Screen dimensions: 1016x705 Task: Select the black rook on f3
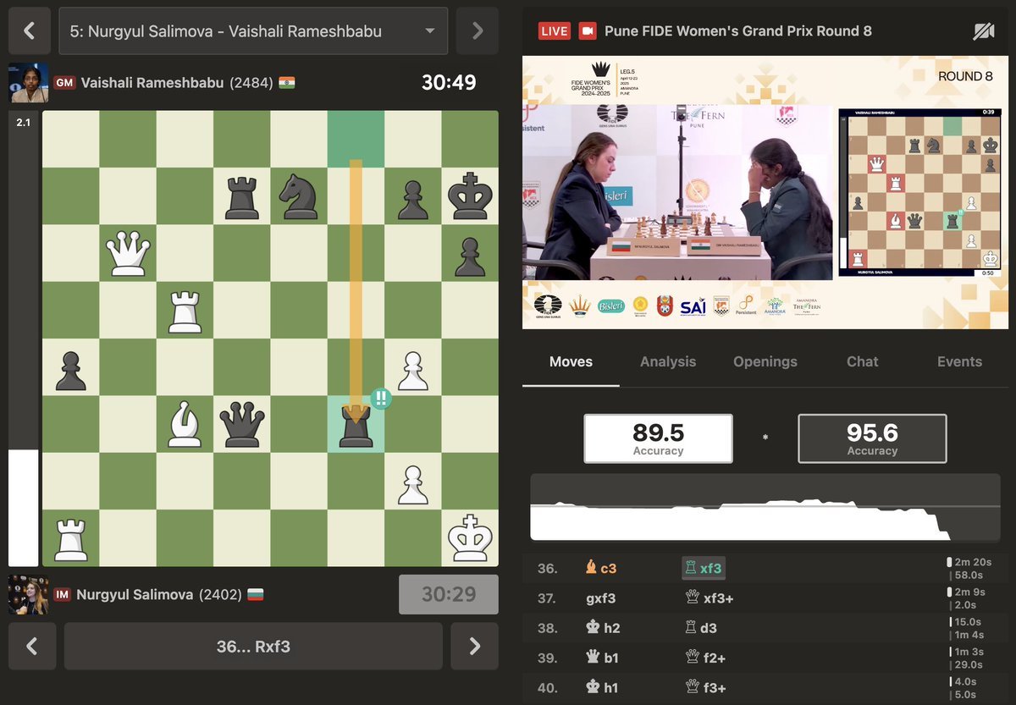click(x=356, y=425)
